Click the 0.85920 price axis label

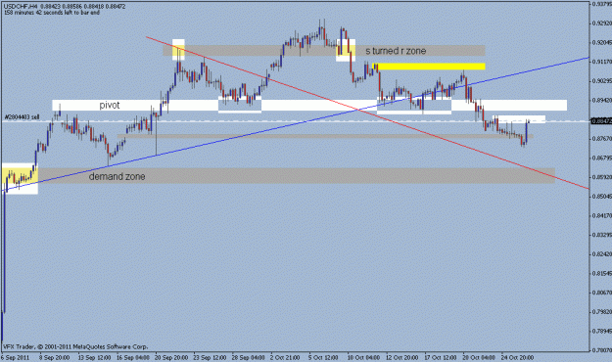(x=602, y=177)
